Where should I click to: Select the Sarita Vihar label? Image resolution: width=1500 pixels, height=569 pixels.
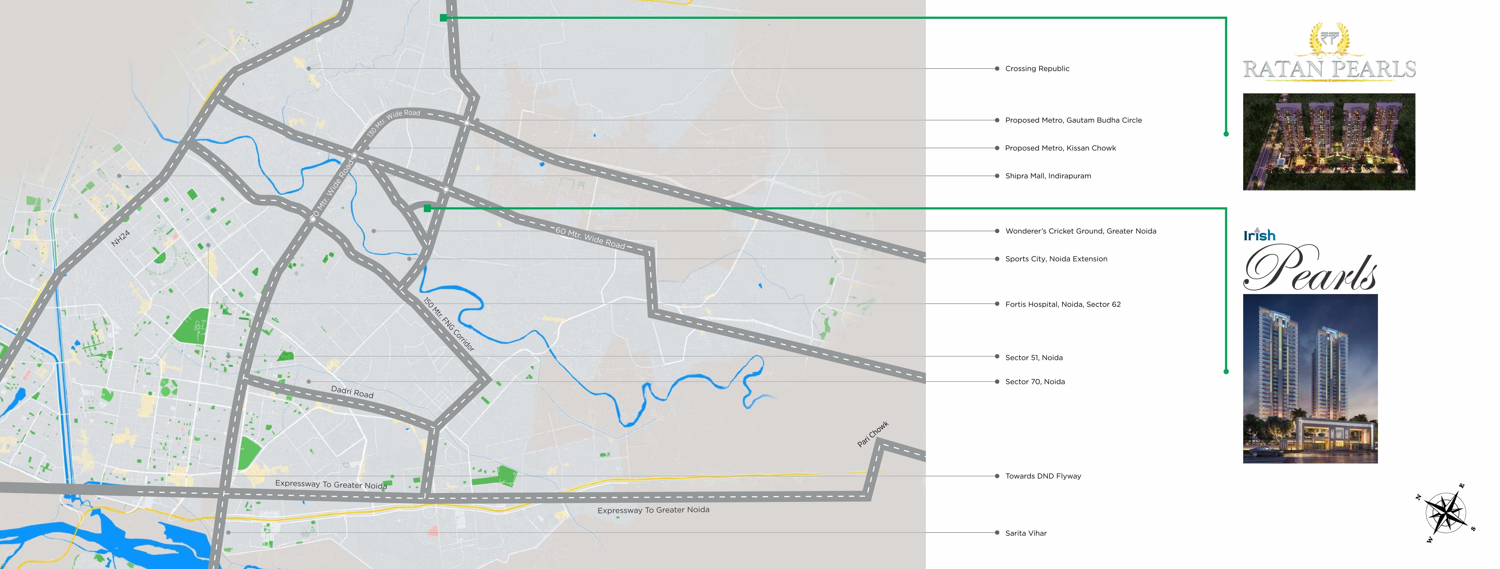pos(1026,534)
